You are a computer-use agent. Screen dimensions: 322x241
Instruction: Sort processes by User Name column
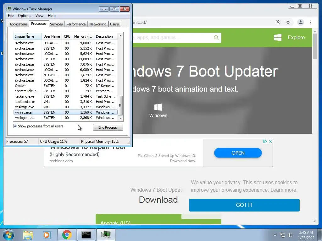click(52, 36)
